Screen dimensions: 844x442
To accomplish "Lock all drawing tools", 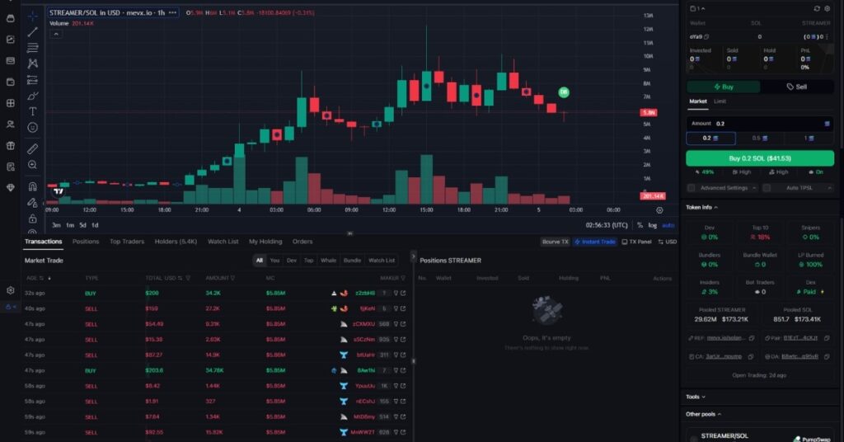I will click(32, 219).
